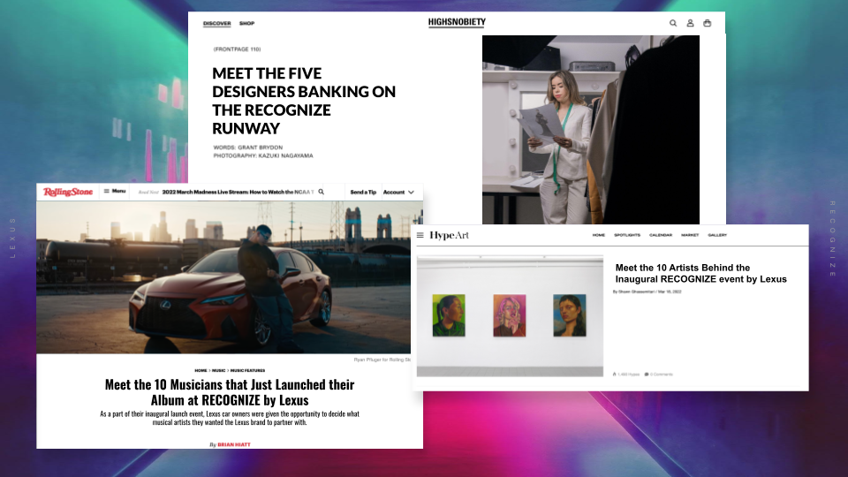
Task: Click the Ryan Pfluger photo credit
Action: 382,360
